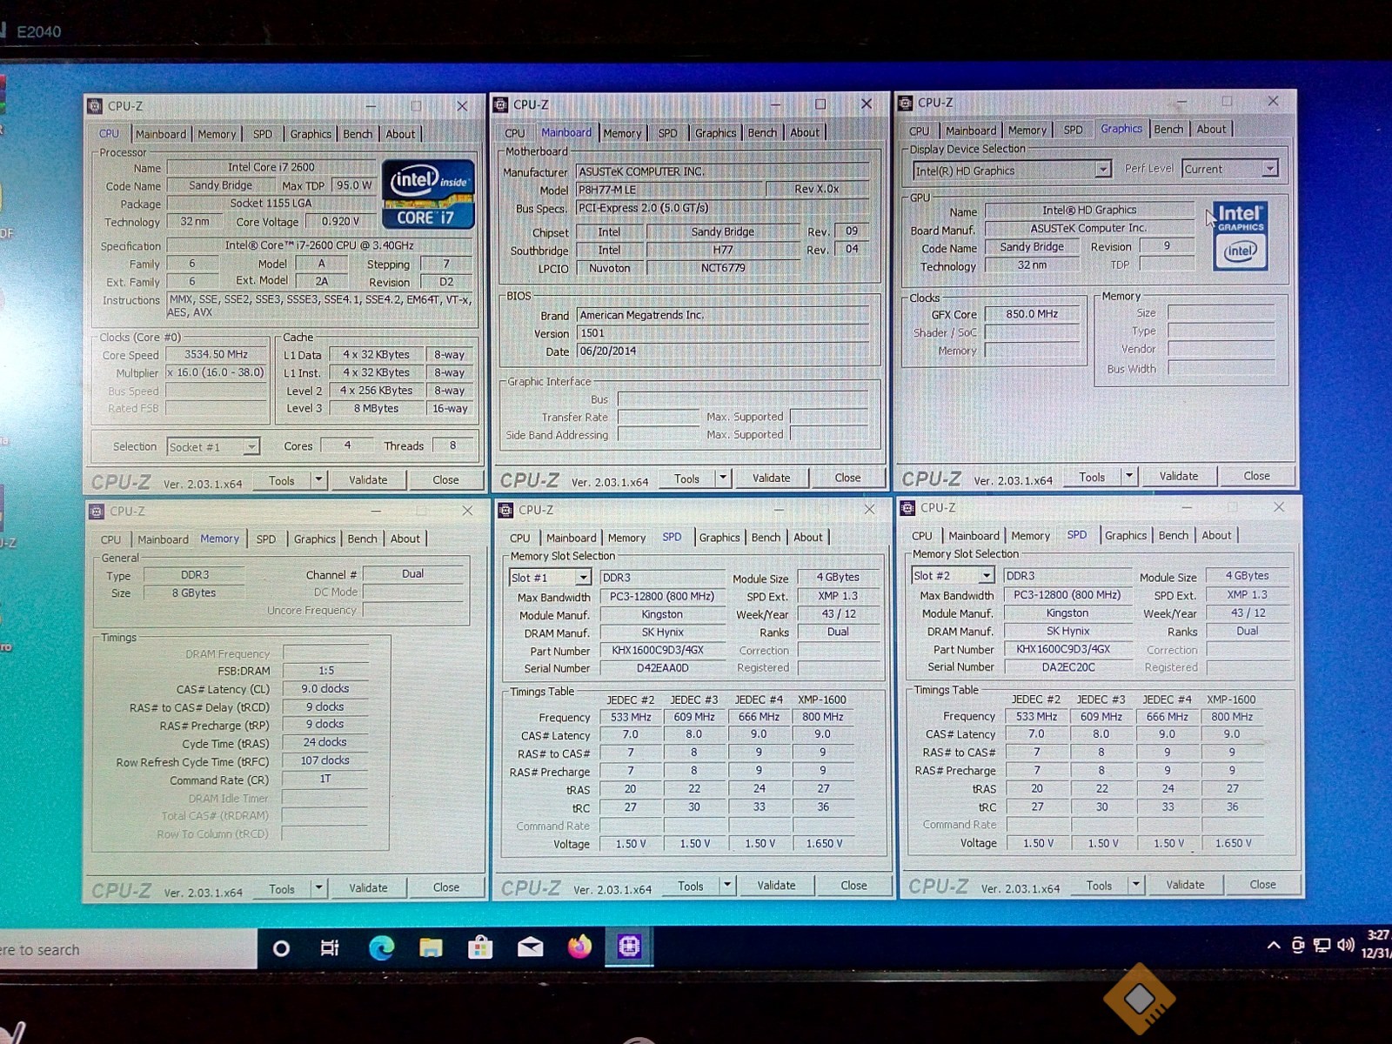Image resolution: width=1392 pixels, height=1044 pixels.
Task: Click Tools button in Memory window
Action: point(282,889)
